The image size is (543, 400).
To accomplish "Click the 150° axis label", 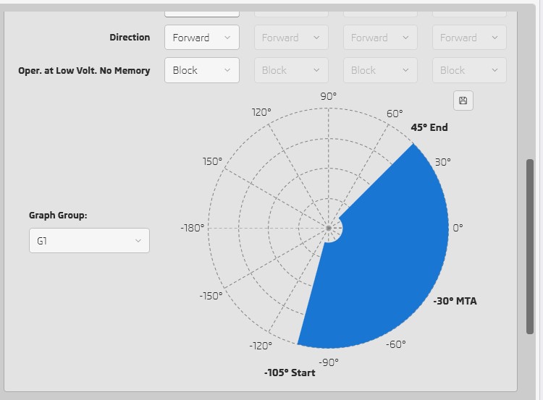I will click(212, 161).
